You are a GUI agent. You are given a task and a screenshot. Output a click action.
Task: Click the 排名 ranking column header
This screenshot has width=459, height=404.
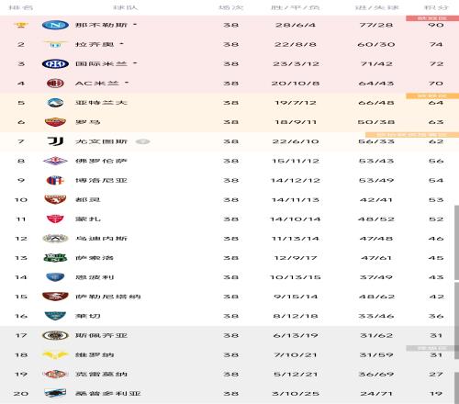(21, 7)
